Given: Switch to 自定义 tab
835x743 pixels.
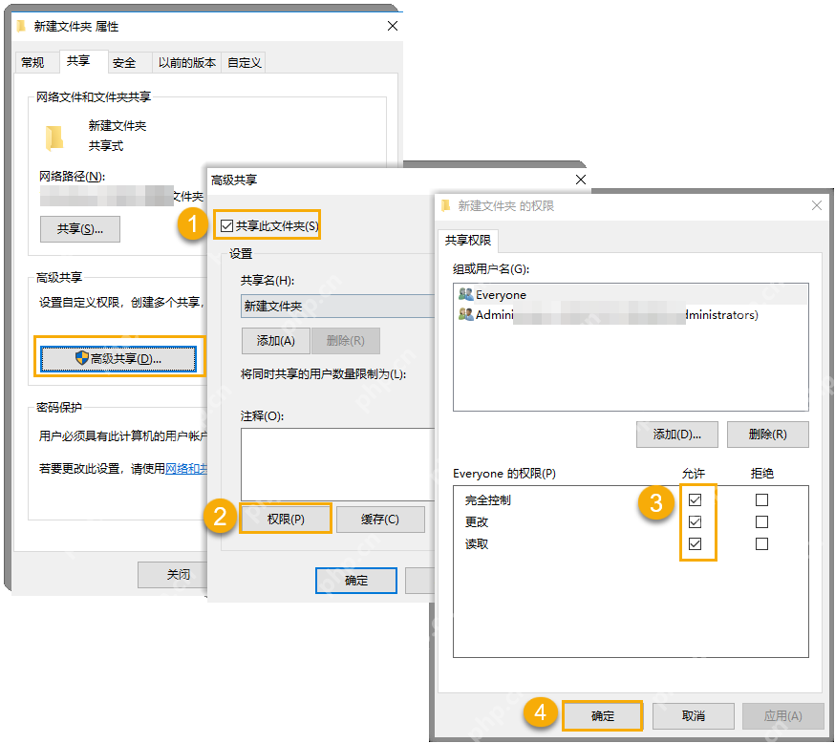Looking at the screenshot, I should [x=245, y=62].
